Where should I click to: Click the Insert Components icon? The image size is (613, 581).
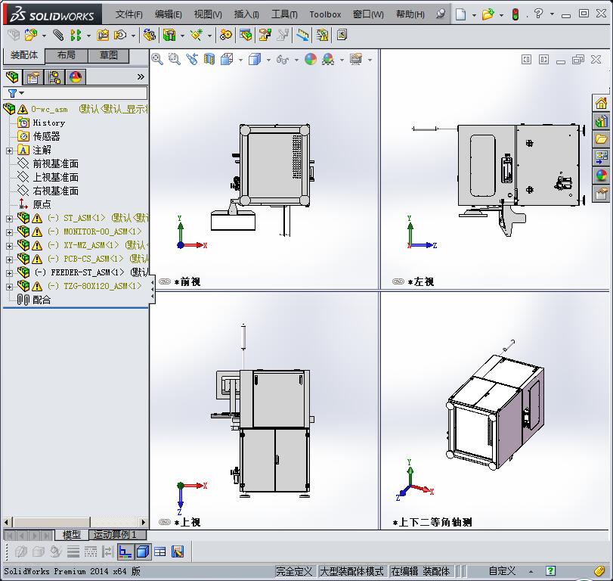click(x=31, y=36)
